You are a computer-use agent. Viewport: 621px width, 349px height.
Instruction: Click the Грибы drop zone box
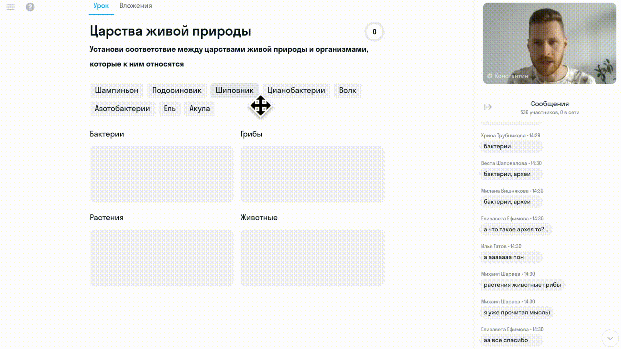click(x=312, y=174)
